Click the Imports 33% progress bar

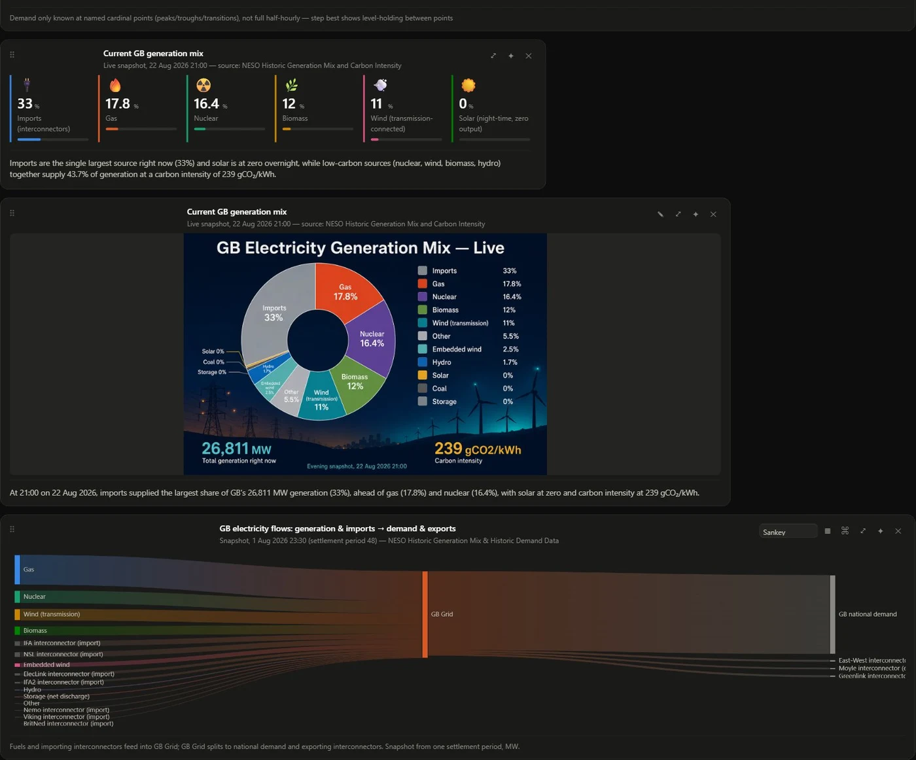53,139
